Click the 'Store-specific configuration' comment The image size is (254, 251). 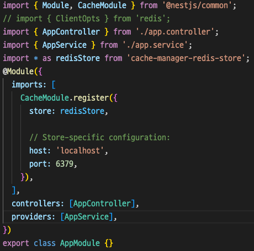coord(99,138)
